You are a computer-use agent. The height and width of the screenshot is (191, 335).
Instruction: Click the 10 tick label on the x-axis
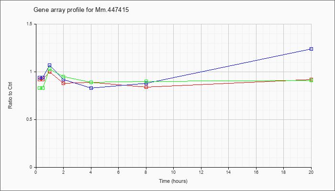(173, 172)
